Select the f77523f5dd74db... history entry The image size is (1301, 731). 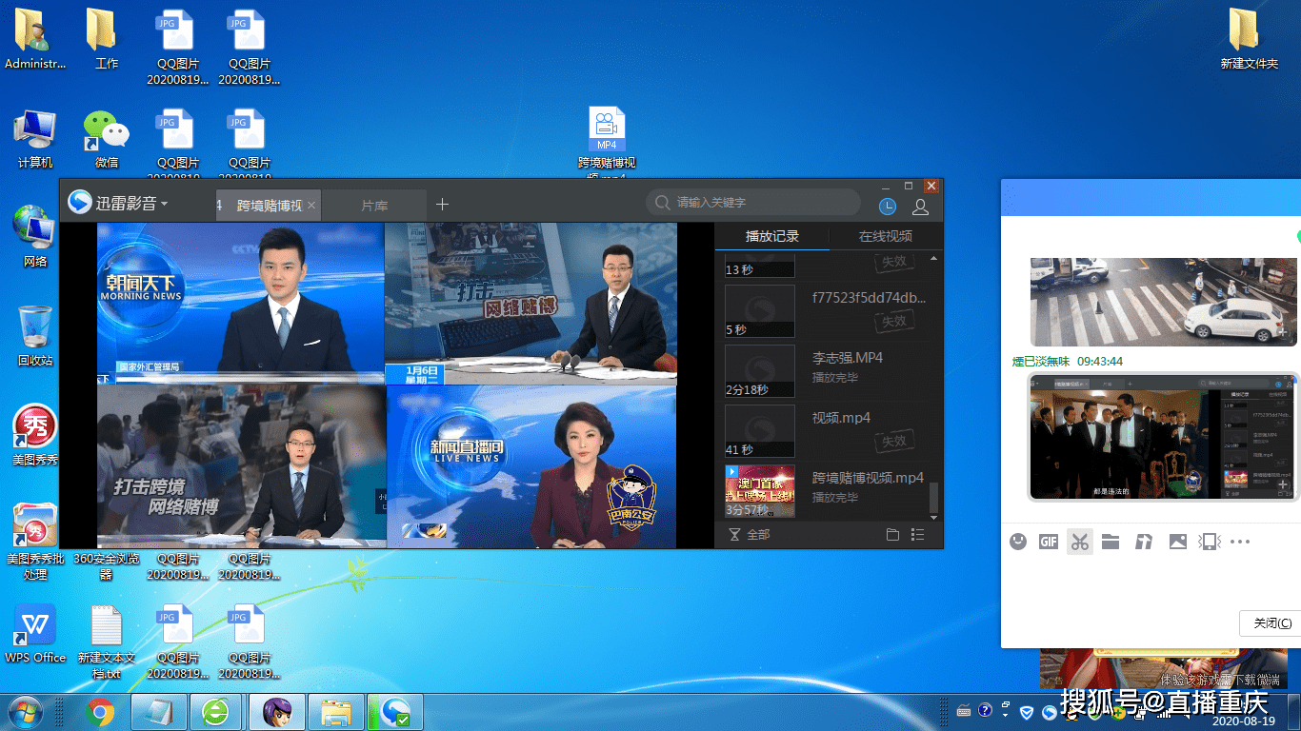(x=827, y=311)
